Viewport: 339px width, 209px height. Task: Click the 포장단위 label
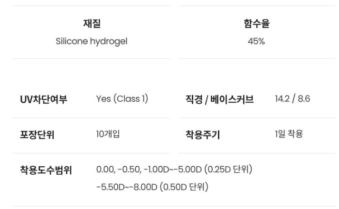[37, 134]
